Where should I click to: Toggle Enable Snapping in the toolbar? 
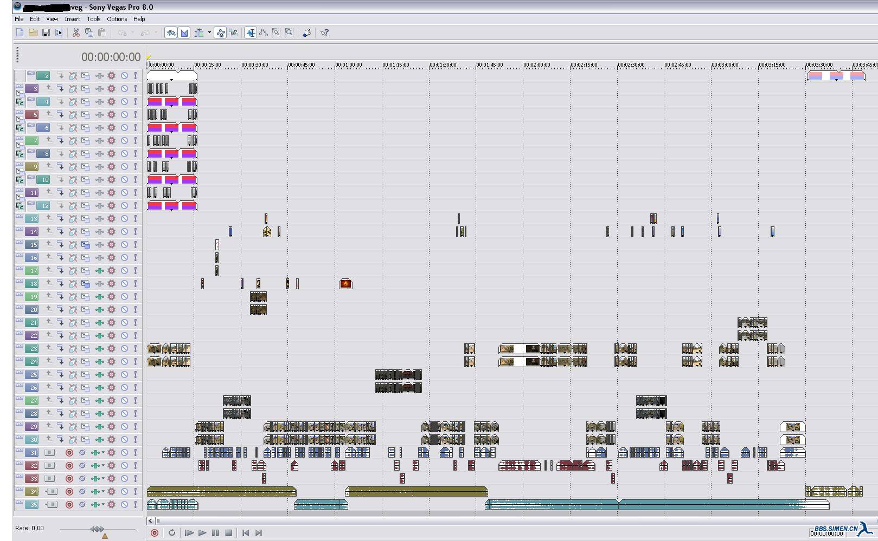pos(171,32)
